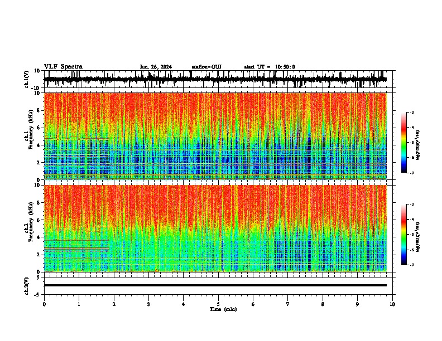Click the "-7" tick on ch.1 colorbar

click(x=411, y=173)
